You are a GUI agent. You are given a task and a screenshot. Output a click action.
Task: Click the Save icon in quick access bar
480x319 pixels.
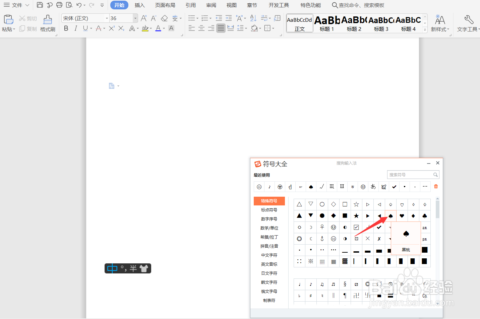(40, 5)
